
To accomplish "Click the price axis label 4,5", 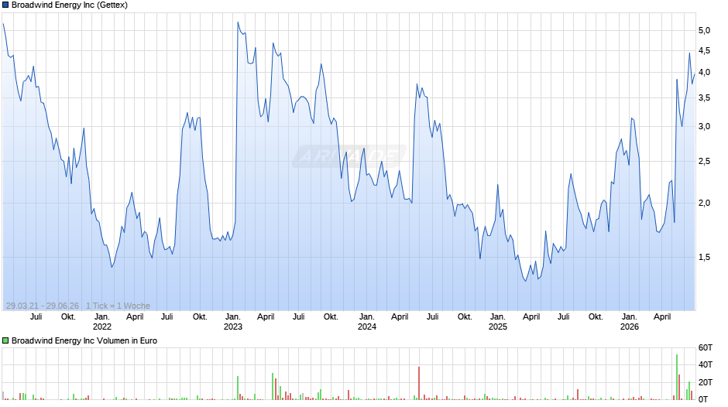I will pyautogui.click(x=704, y=51).
